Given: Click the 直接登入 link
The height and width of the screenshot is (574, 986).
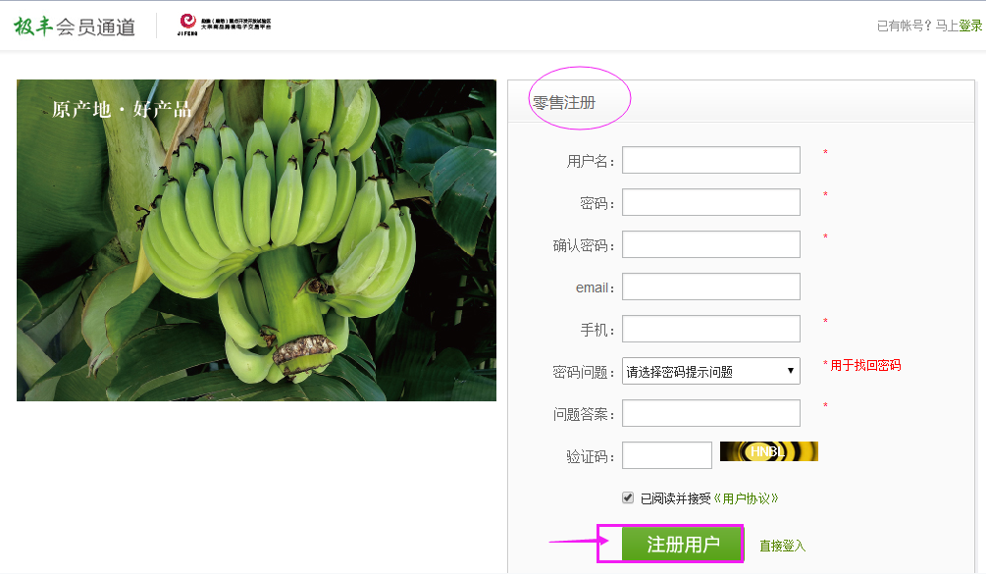Looking at the screenshot, I should (782, 546).
